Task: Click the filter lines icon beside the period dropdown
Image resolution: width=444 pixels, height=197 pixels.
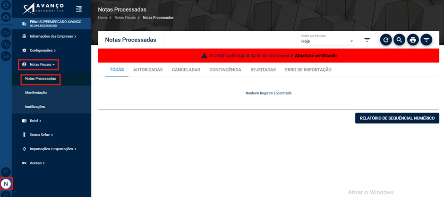Action: [367, 40]
